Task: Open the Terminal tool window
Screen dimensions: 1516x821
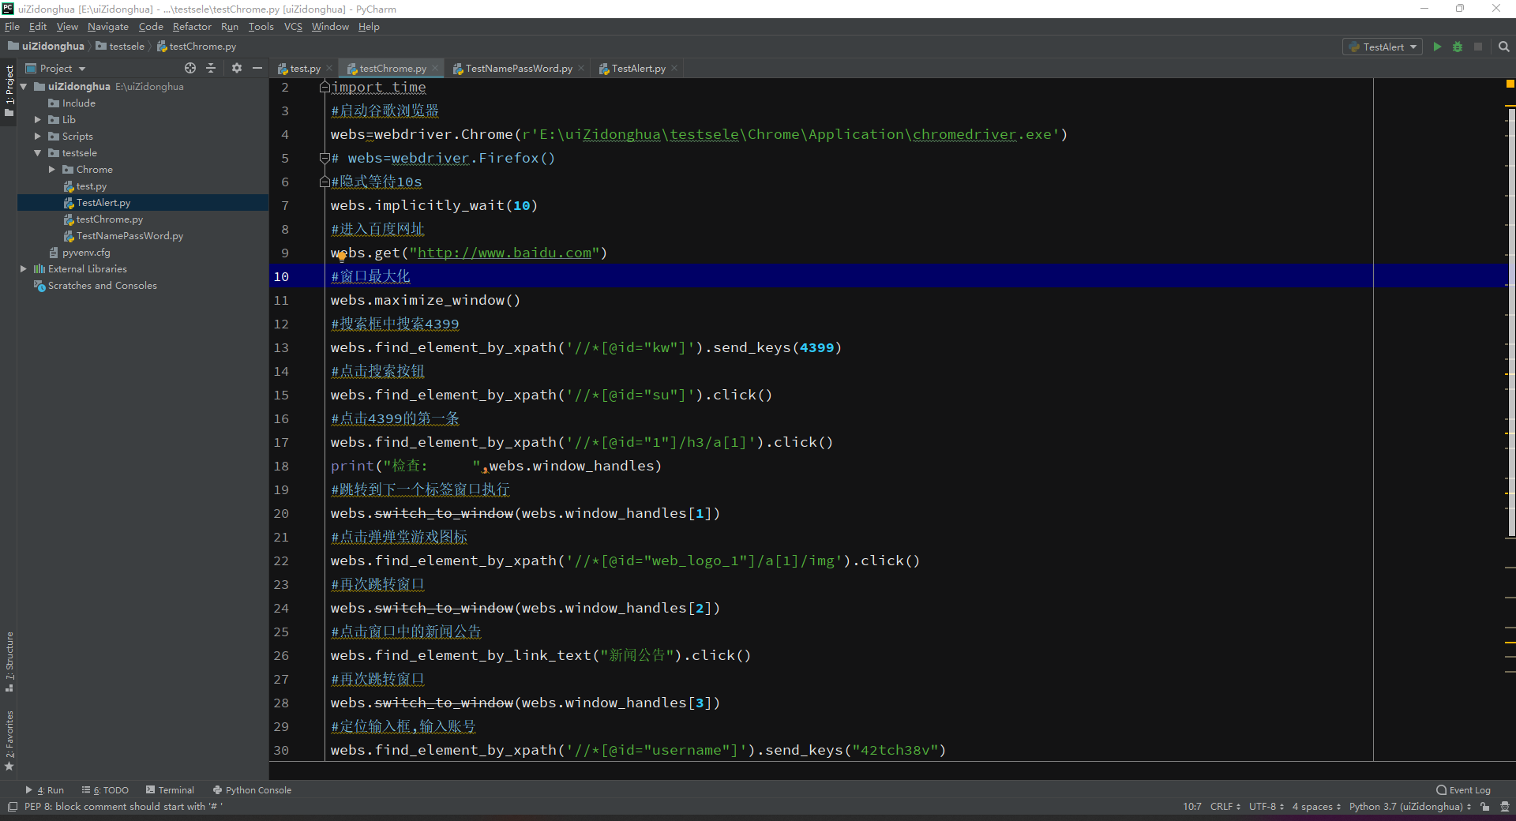Action: (170, 790)
